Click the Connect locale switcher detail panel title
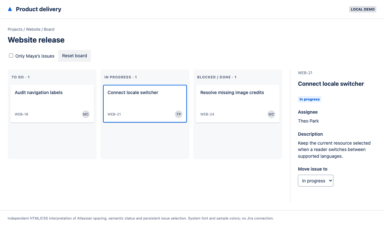The image size is (384, 240). pyautogui.click(x=331, y=84)
